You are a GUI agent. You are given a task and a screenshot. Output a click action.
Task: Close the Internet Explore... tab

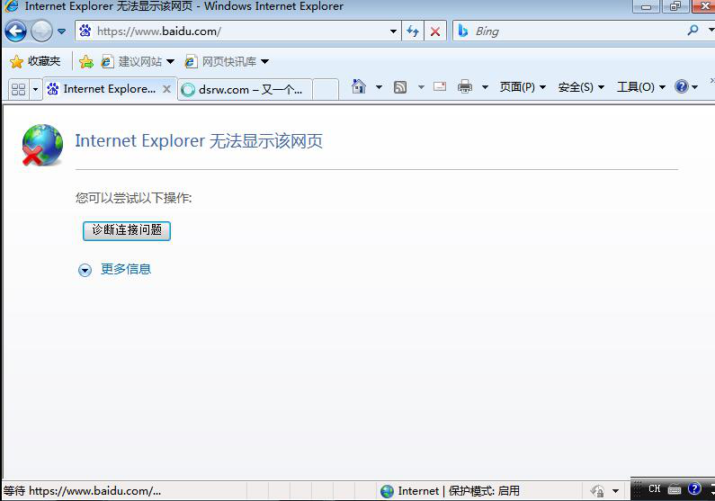click(x=167, y=89)
